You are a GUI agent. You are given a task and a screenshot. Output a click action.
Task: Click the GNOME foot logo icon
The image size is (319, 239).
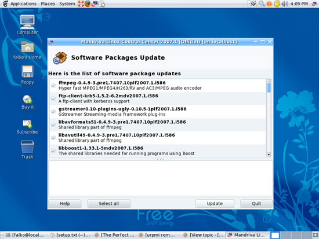(x=5, y=3)
